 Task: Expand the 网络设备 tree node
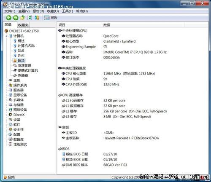click(x=6, y=110)
